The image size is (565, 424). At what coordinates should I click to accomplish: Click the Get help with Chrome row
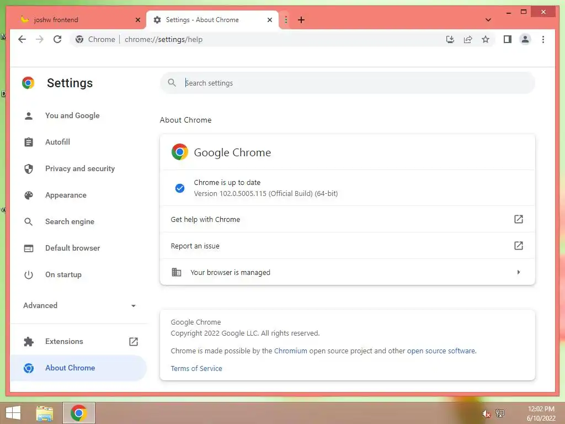pyautogui.click(x=348, y=219)
